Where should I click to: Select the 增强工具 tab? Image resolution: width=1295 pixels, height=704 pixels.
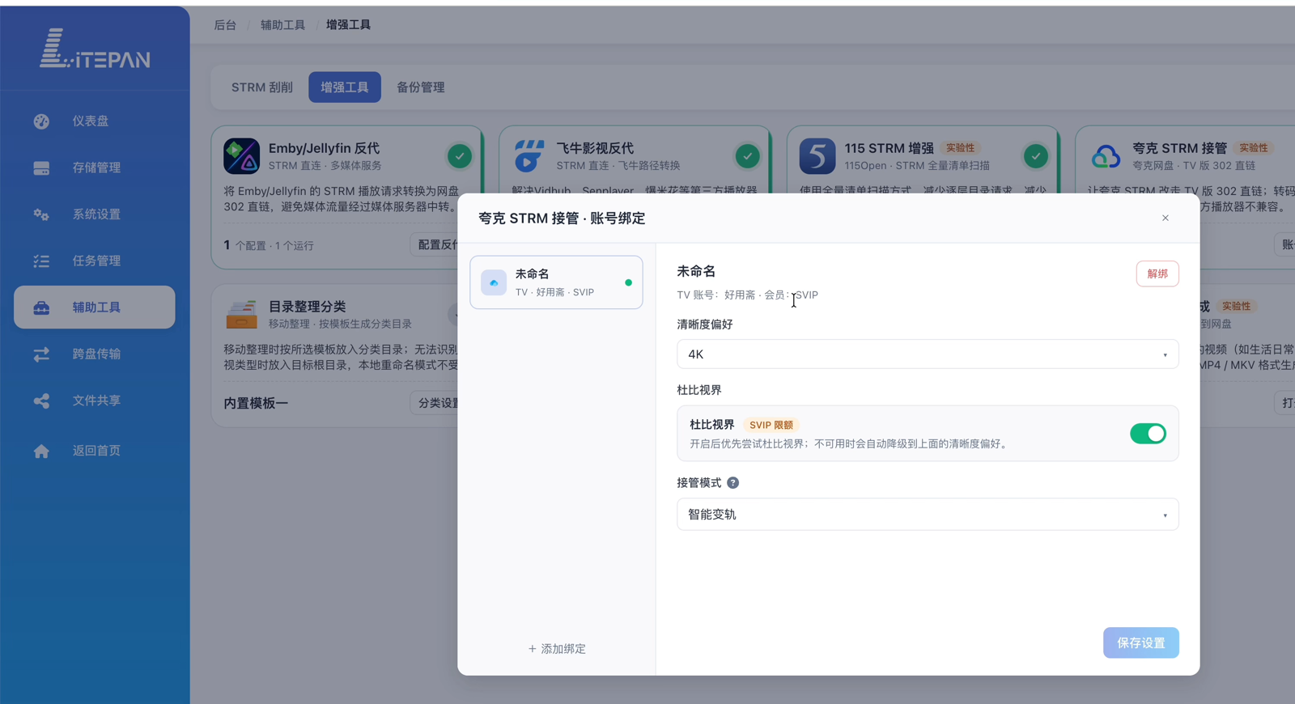tap(345, 87)
